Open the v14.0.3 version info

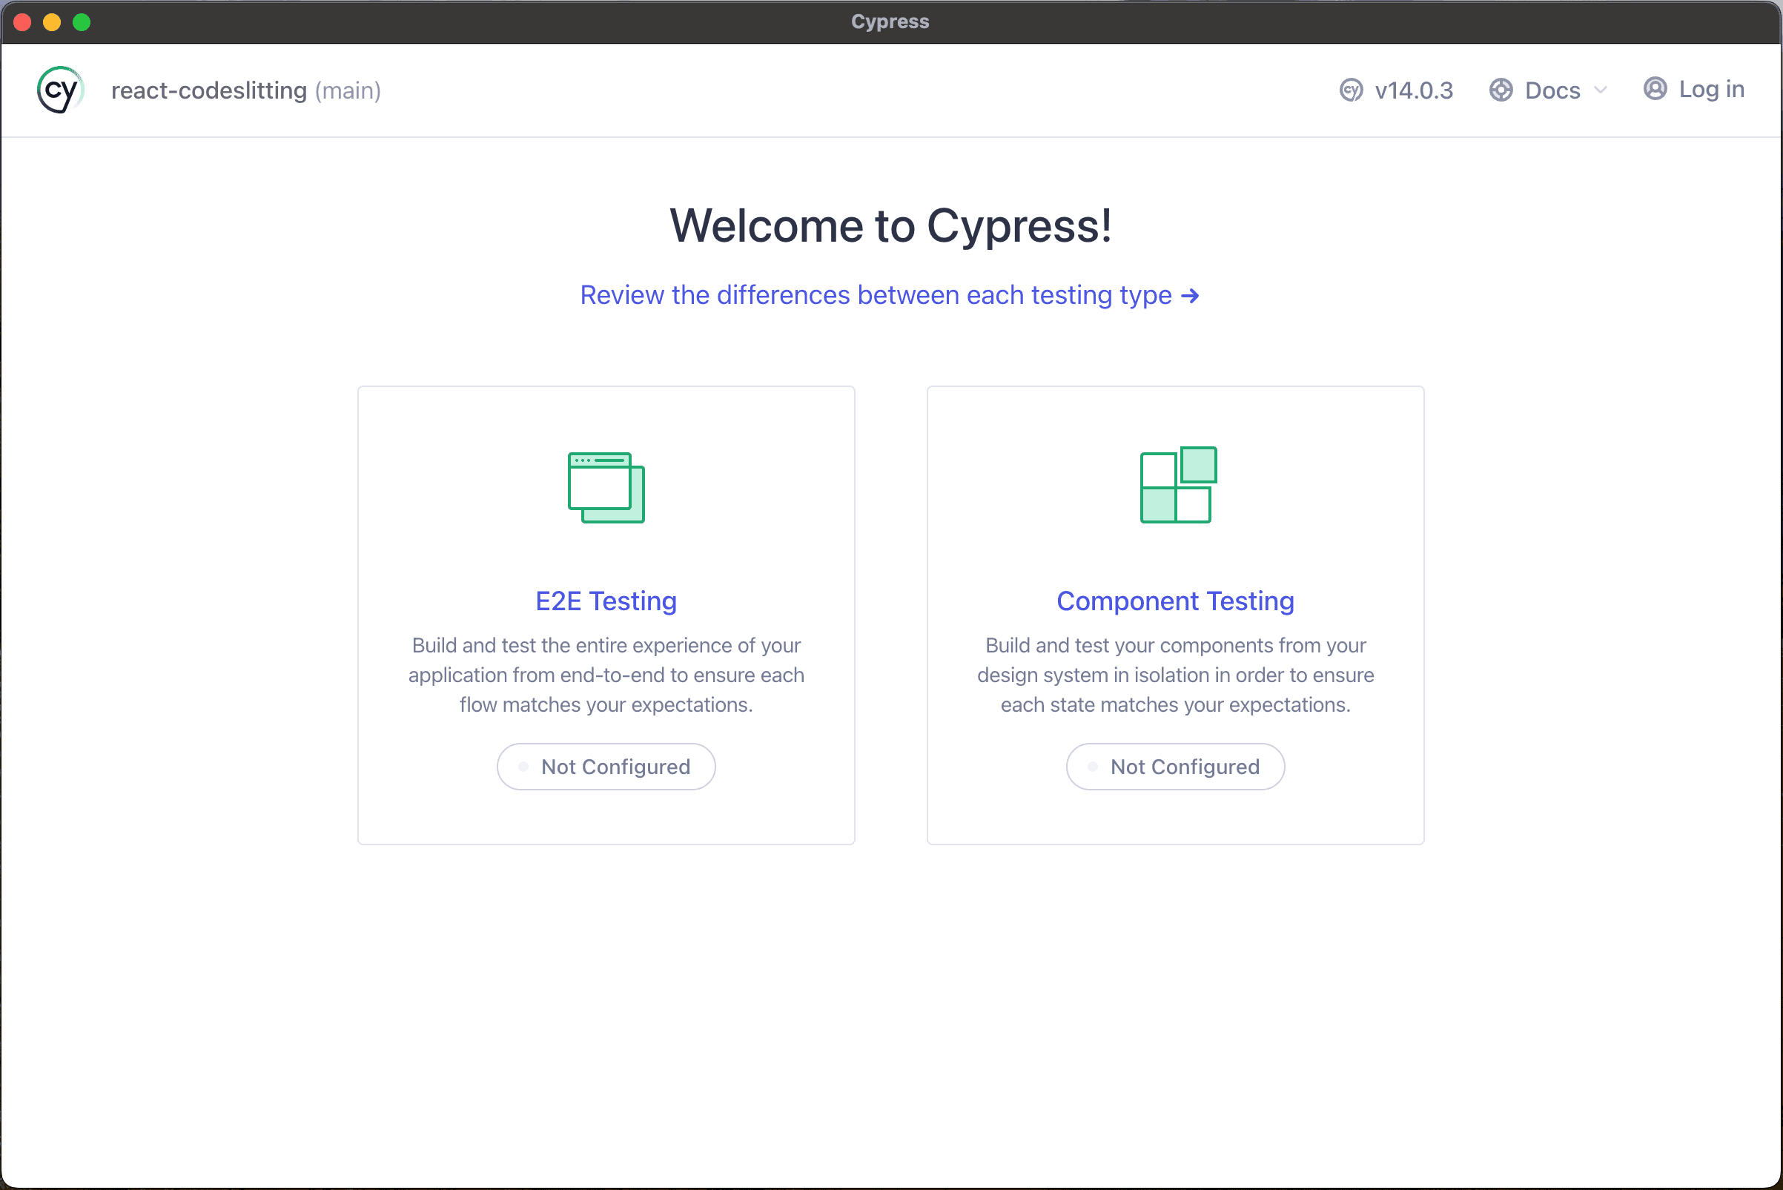(1396, 90)
